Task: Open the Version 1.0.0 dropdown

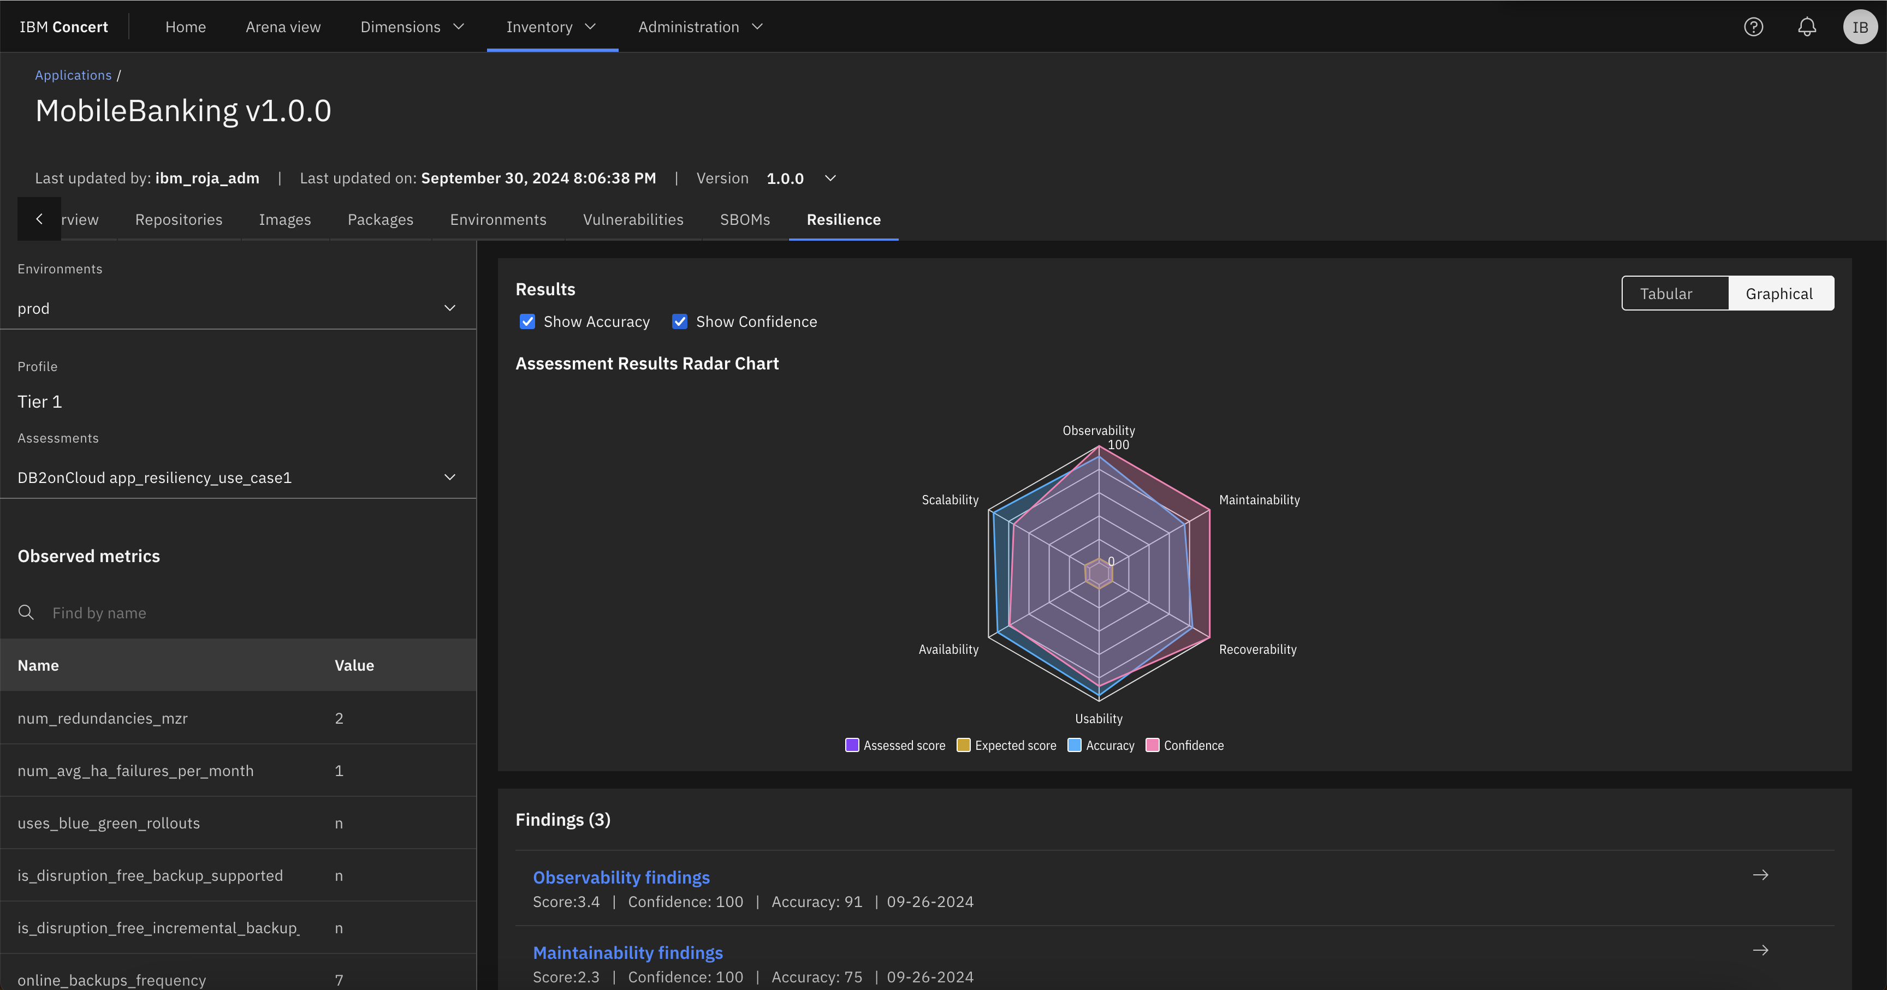Action: coord(829,178)
